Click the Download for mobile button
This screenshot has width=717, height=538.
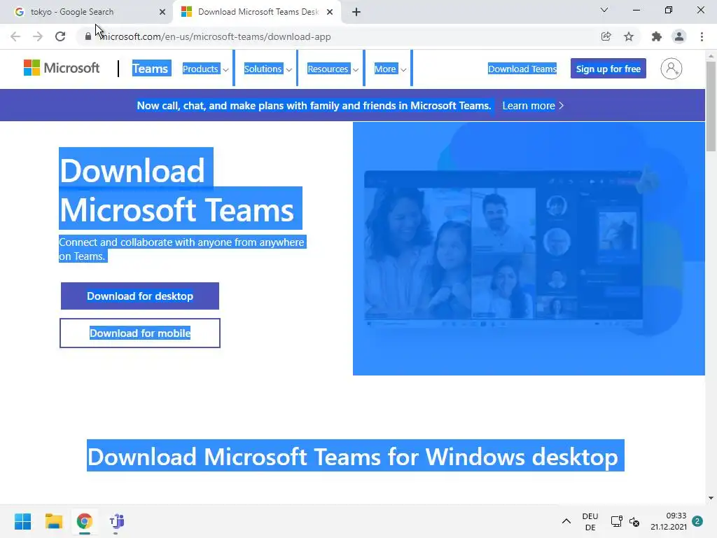140,333
